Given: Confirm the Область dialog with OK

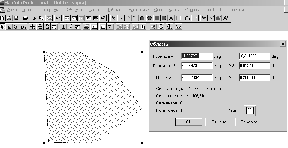Looking at the screenshot, I should coord(189,122).
